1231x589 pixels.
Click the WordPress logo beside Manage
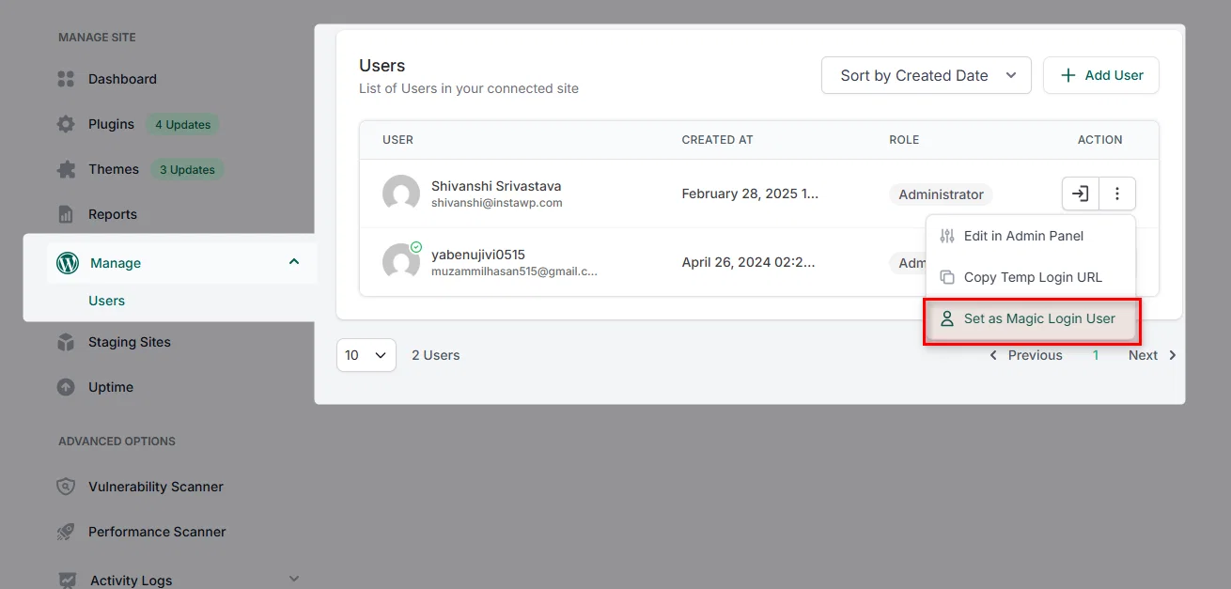coord(68,263)
